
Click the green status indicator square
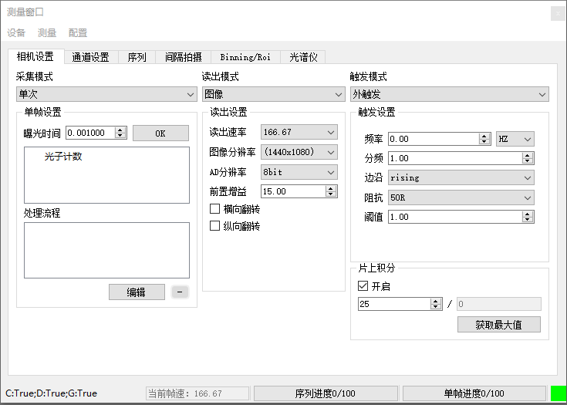click(x=557, y=393)
